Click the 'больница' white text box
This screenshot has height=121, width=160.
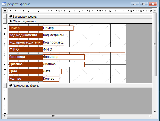click(x=63, y=57)
